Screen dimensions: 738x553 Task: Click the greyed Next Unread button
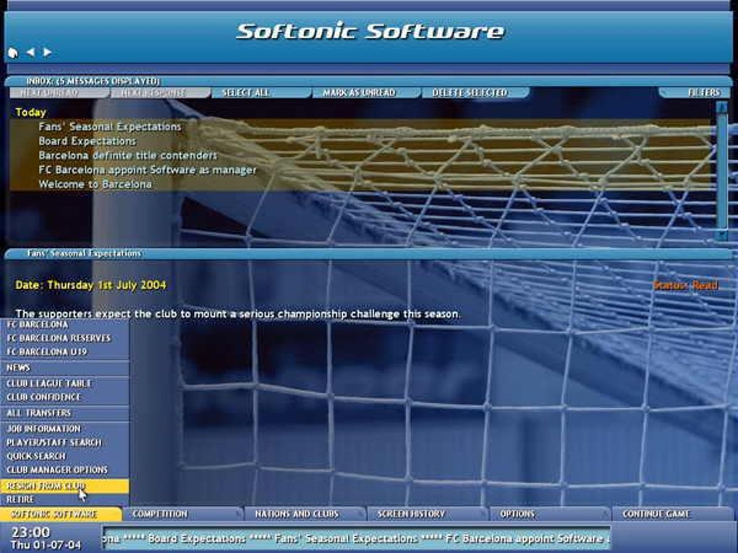pos(59,93)
